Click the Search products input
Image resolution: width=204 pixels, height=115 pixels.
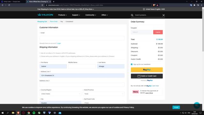click(148, 15)
